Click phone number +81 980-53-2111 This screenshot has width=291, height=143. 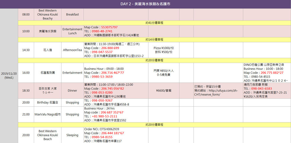pyautogui.click(x=105, y=116)
